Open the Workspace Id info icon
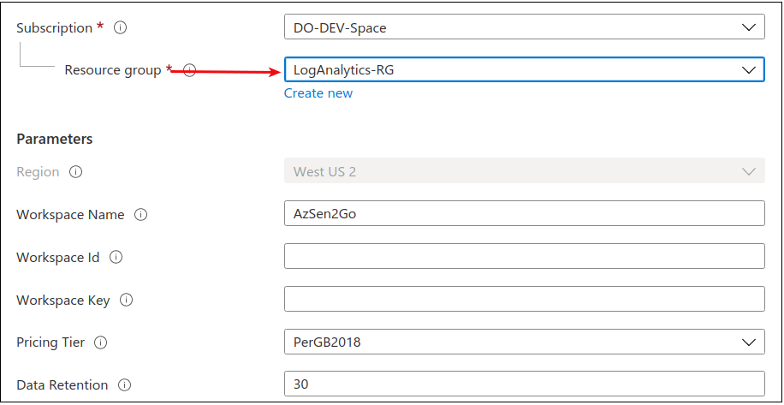Screen dimensions: 784x405 pyautogui.click(x=116, y=257)
